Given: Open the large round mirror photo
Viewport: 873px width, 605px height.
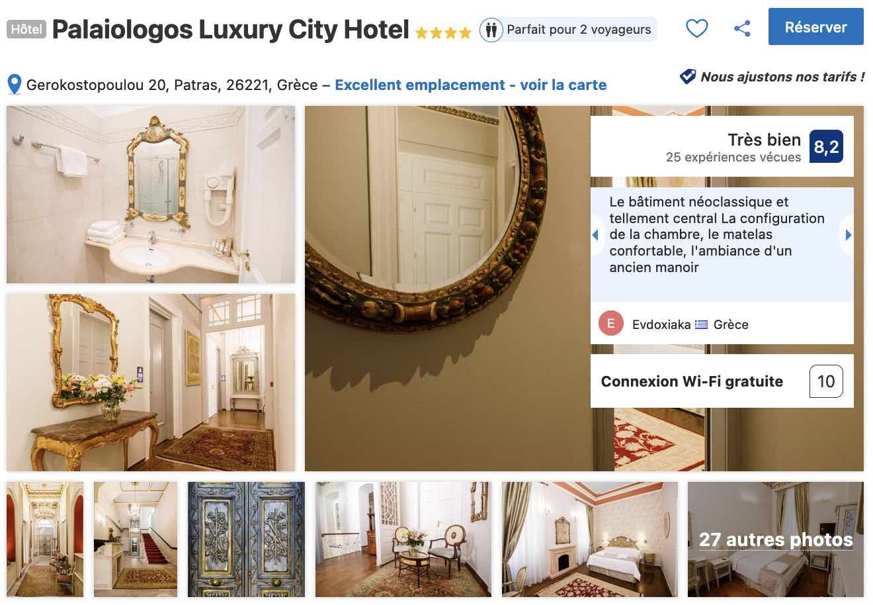Looking at the screenshot, I should click(x=447, y=289).
